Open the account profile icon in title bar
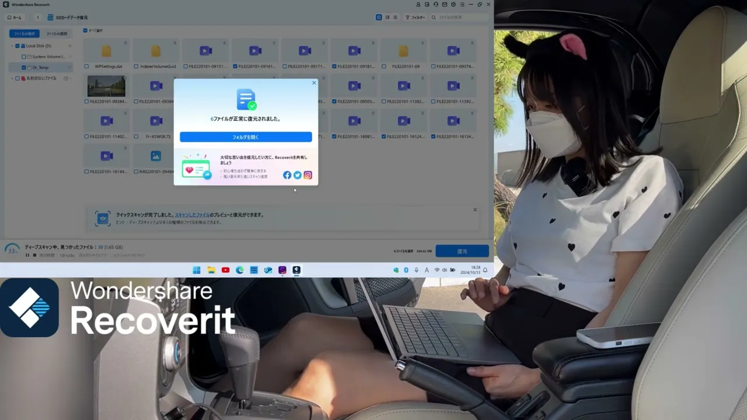The width and height of the screenshot is (747, 420). (x=418, y=5)
